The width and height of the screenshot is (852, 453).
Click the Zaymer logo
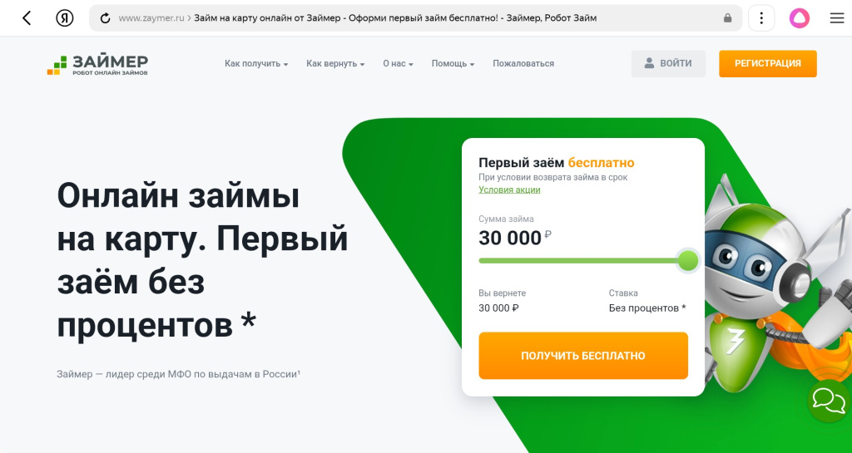(x=97, y=64)
